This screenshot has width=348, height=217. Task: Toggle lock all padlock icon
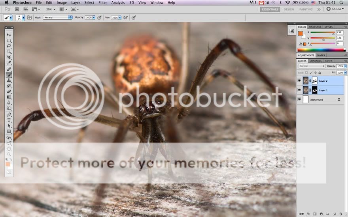click(320, 73)
